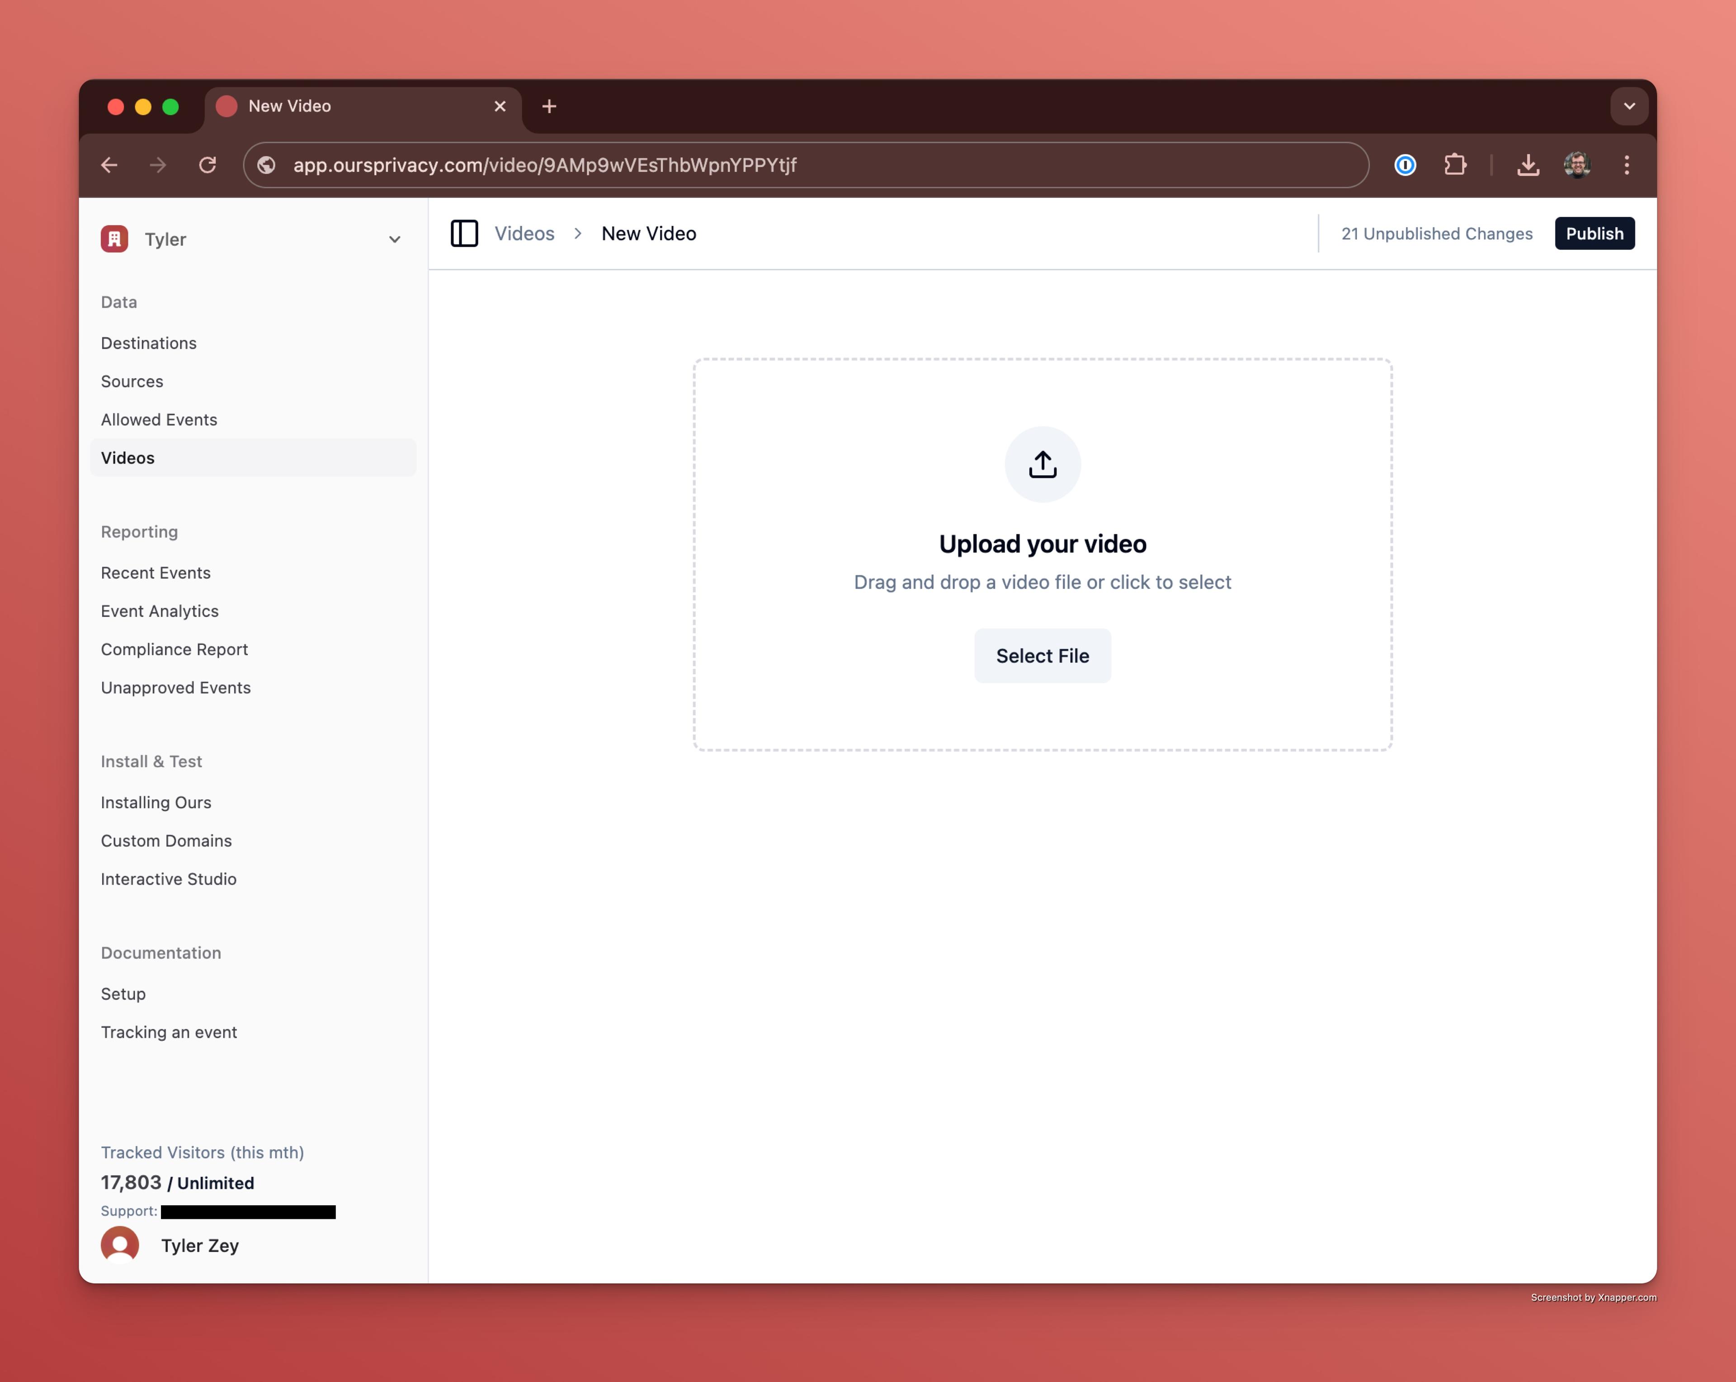View site information icon in address bar
1736x1382 pixels.
267,165
